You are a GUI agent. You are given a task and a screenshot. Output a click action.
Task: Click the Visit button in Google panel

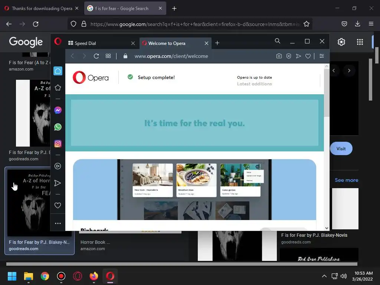pos(341,148)
